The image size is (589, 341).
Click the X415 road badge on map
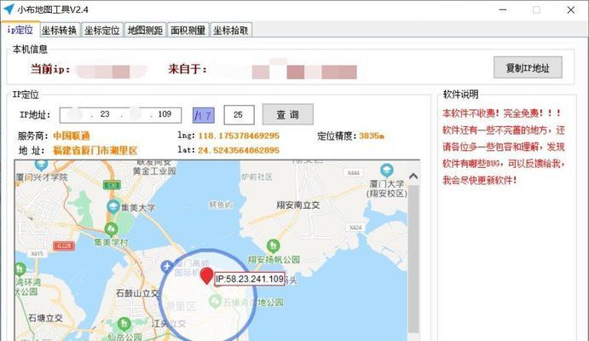37,254
